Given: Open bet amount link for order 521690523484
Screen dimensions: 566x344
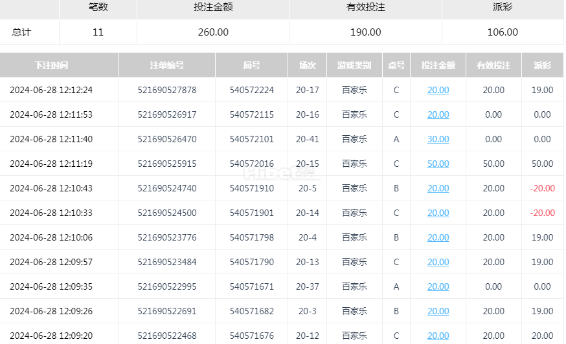Looking at the screenshot, I should coord(438,262).
